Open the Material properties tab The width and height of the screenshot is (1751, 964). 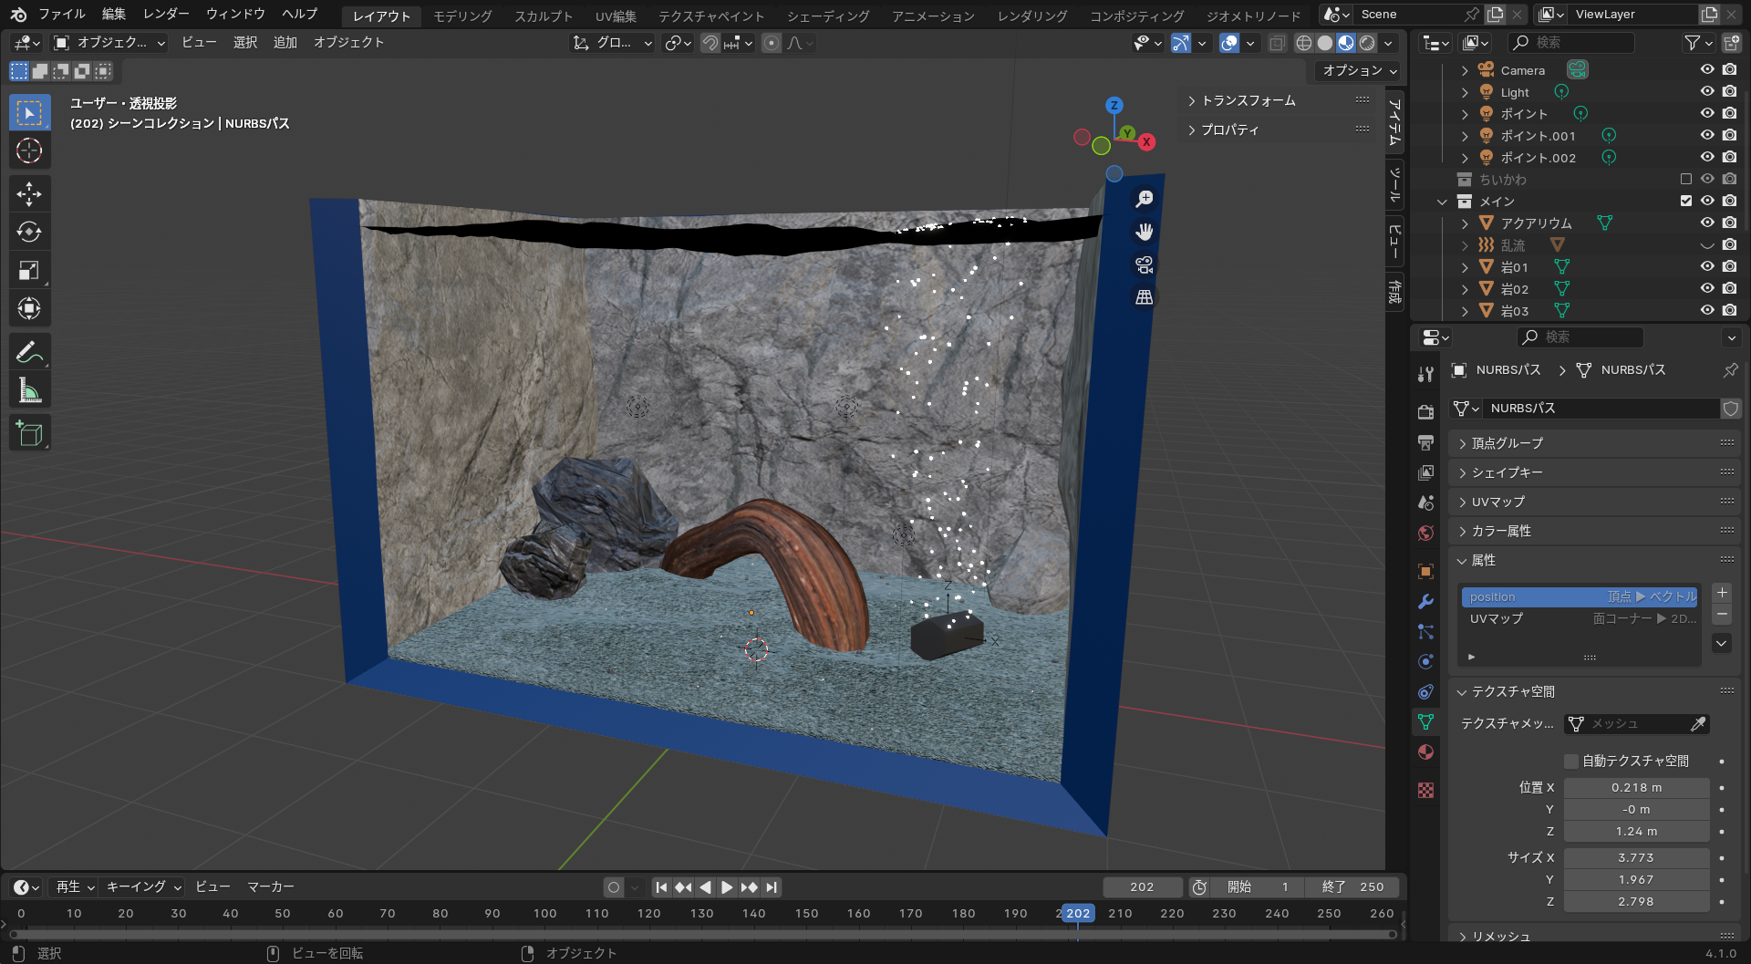tap(1426, 752)
